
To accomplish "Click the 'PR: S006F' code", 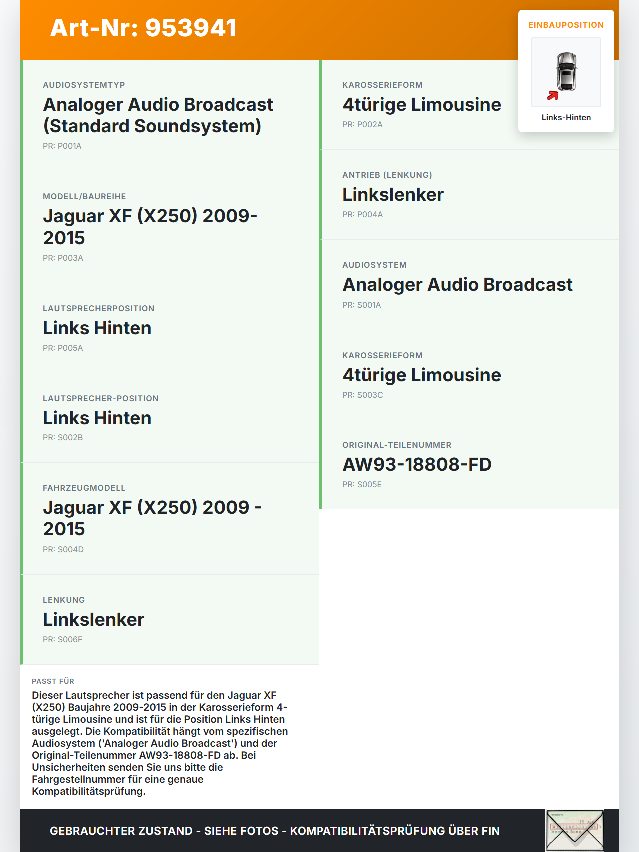I will [x=63, y=639].
